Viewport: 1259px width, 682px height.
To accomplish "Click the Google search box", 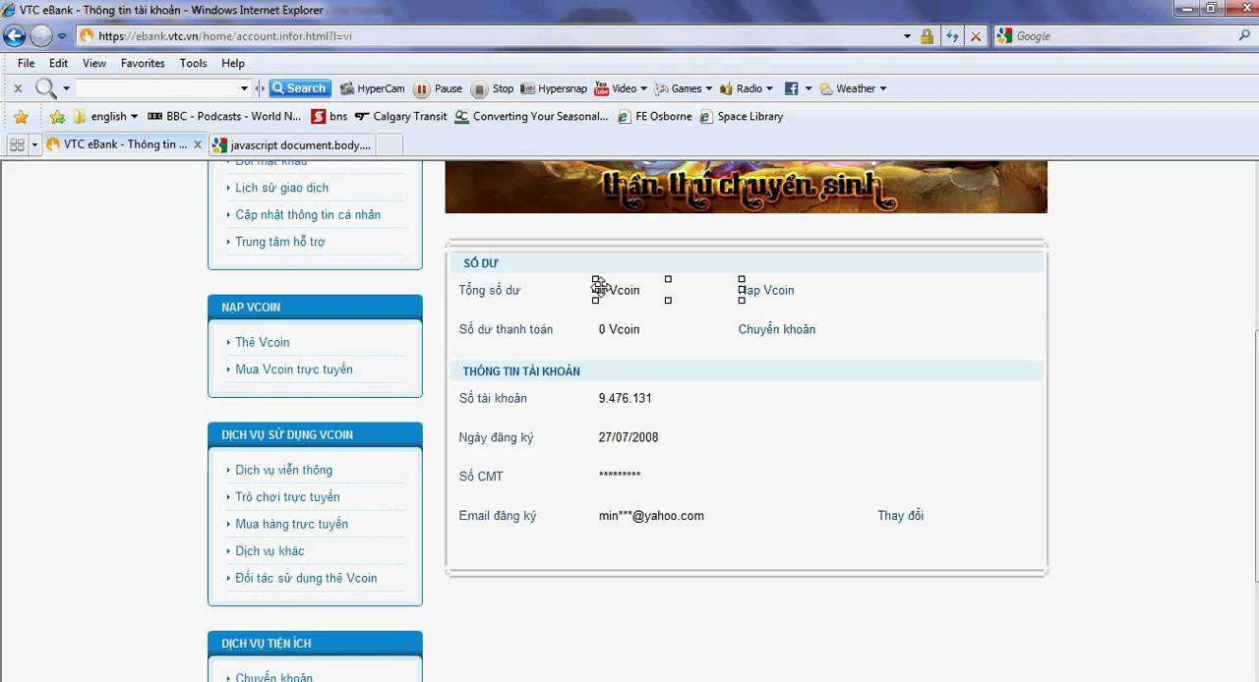I will click(x=1121, y=36).
